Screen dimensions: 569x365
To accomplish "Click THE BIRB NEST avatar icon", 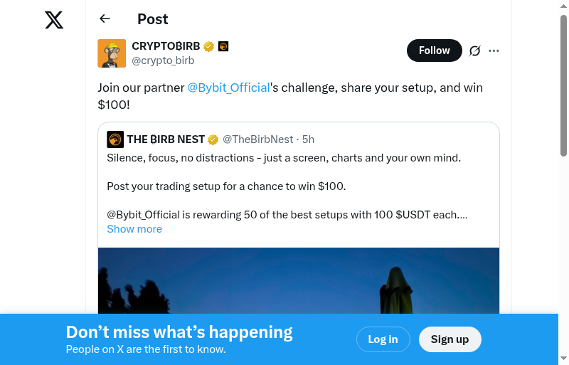I will pos(115,139).
